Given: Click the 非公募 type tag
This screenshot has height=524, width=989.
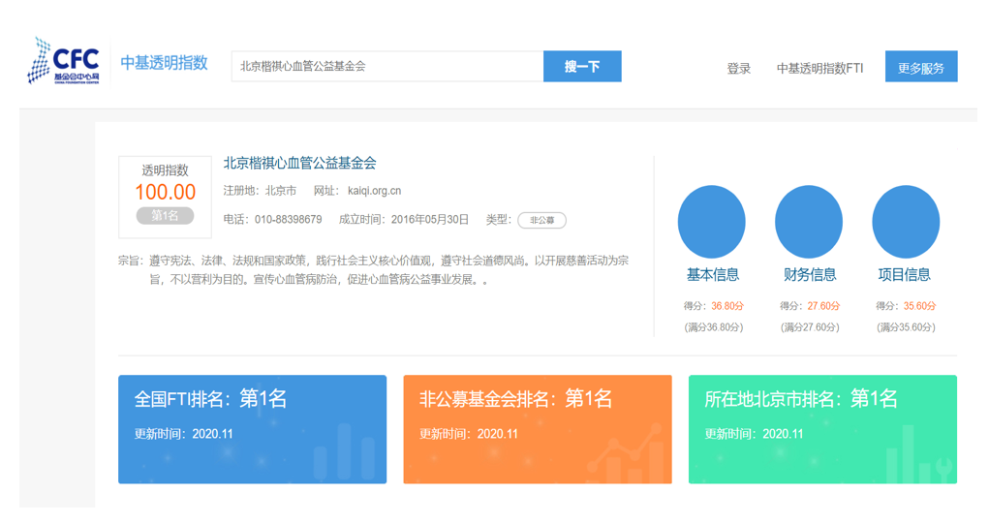Looking at the screenshot, I should [541, 220].
